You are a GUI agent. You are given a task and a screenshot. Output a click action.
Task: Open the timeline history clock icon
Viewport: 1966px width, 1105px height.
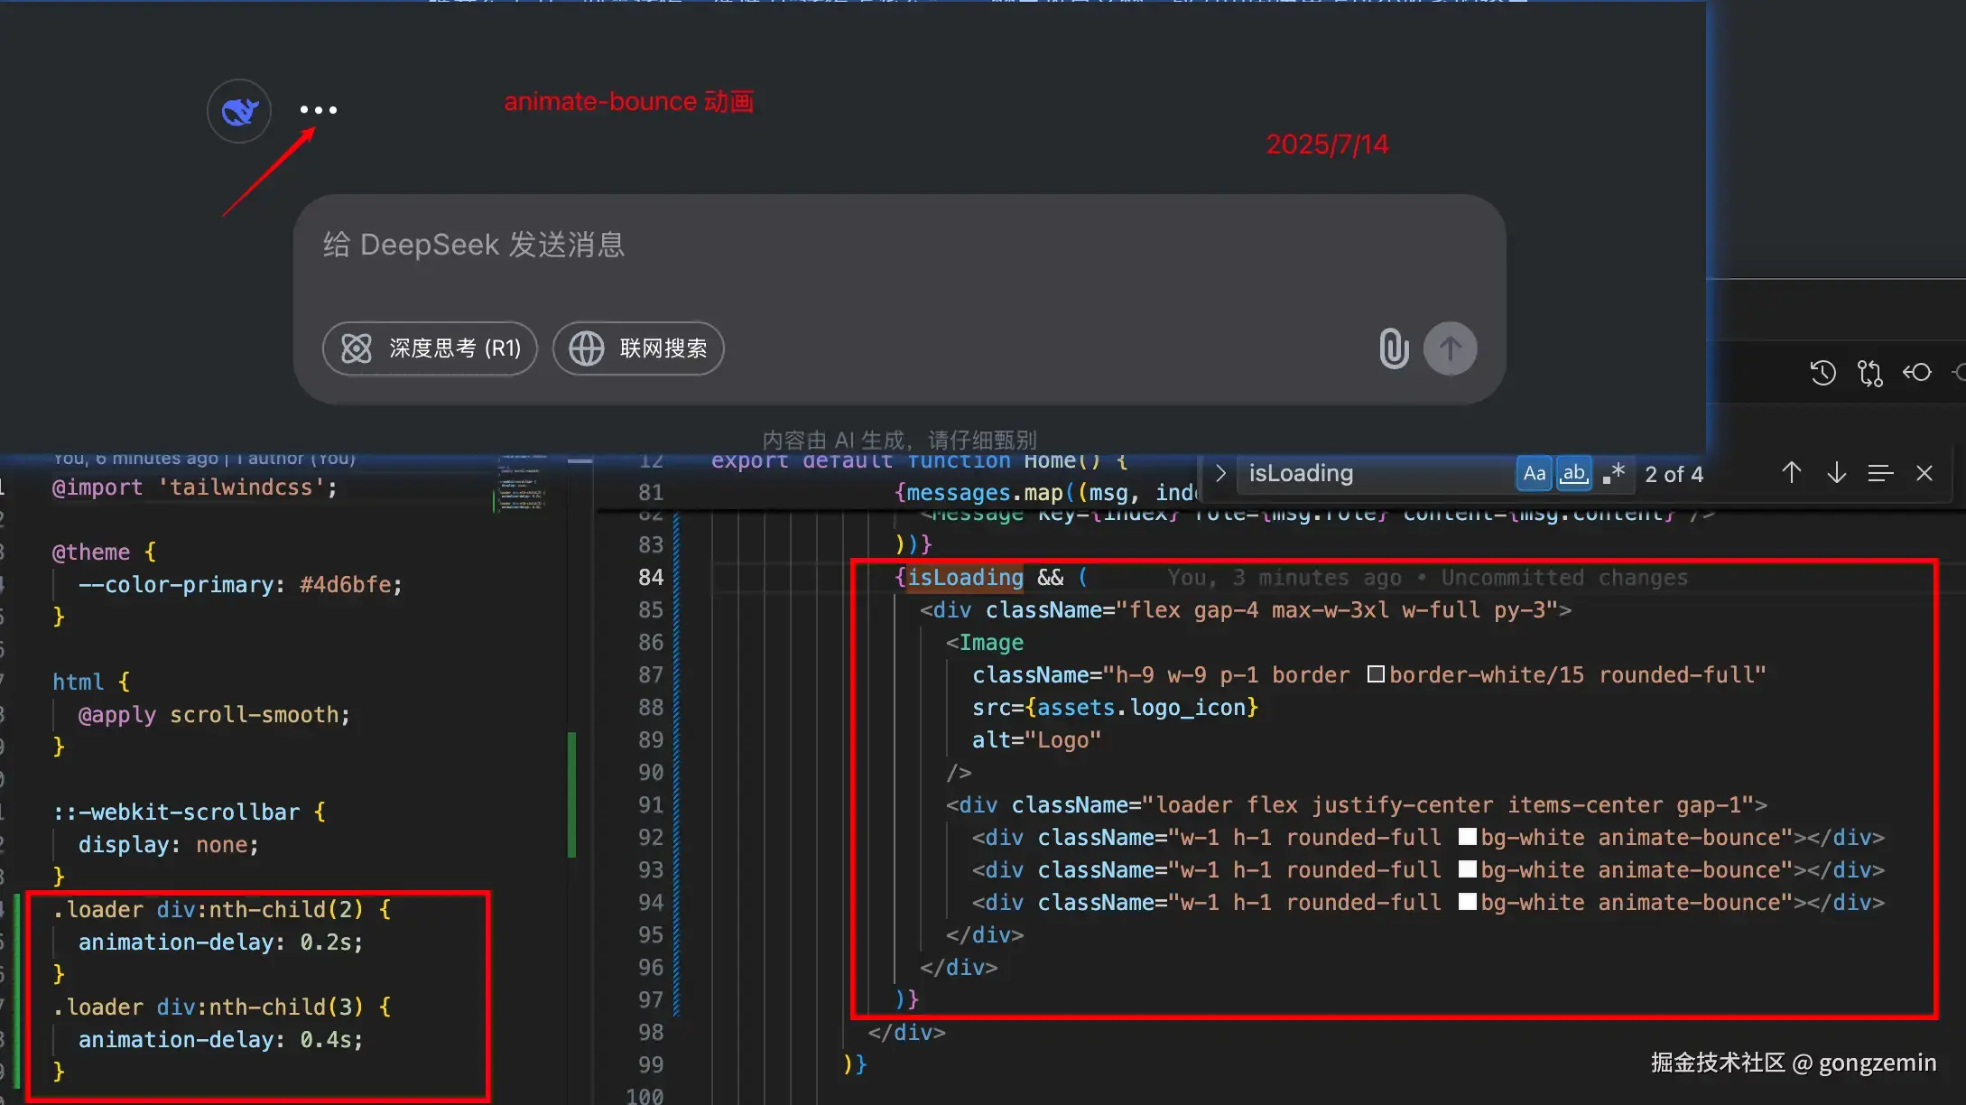(x=1822, y=373)
